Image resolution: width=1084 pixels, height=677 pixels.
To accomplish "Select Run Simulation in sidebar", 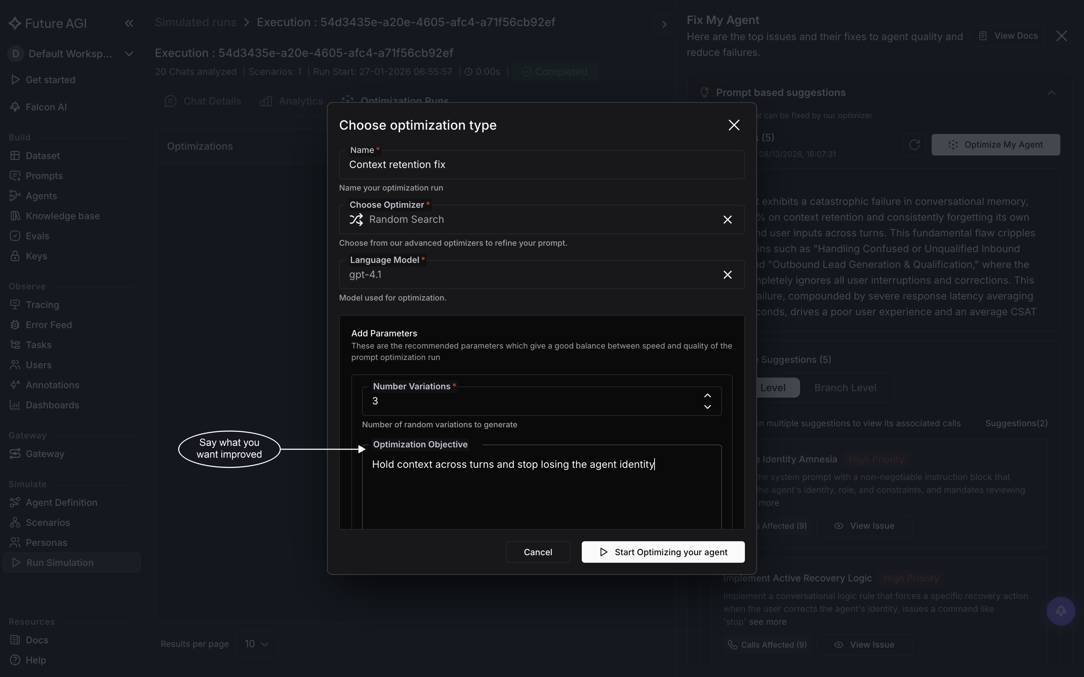I will pyautogui.click(x=72, y=563).
